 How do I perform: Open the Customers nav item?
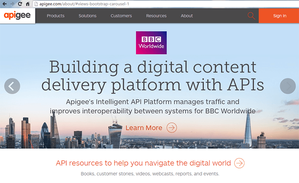(x=121, y=16)
